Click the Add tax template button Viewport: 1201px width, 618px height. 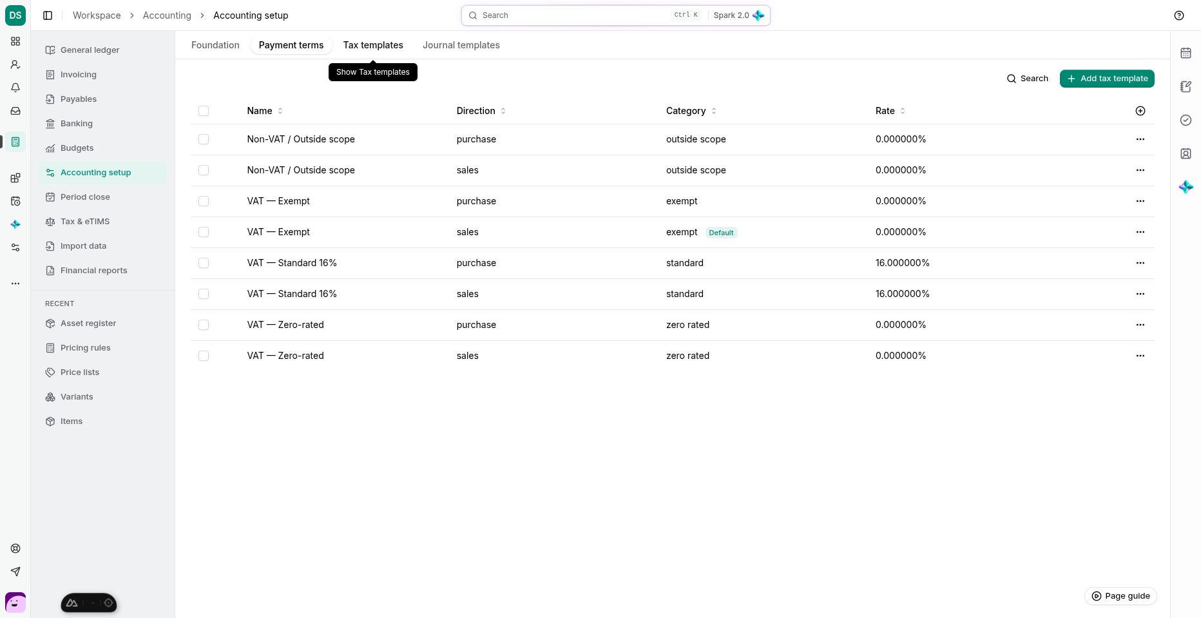tap(1107, 79)
